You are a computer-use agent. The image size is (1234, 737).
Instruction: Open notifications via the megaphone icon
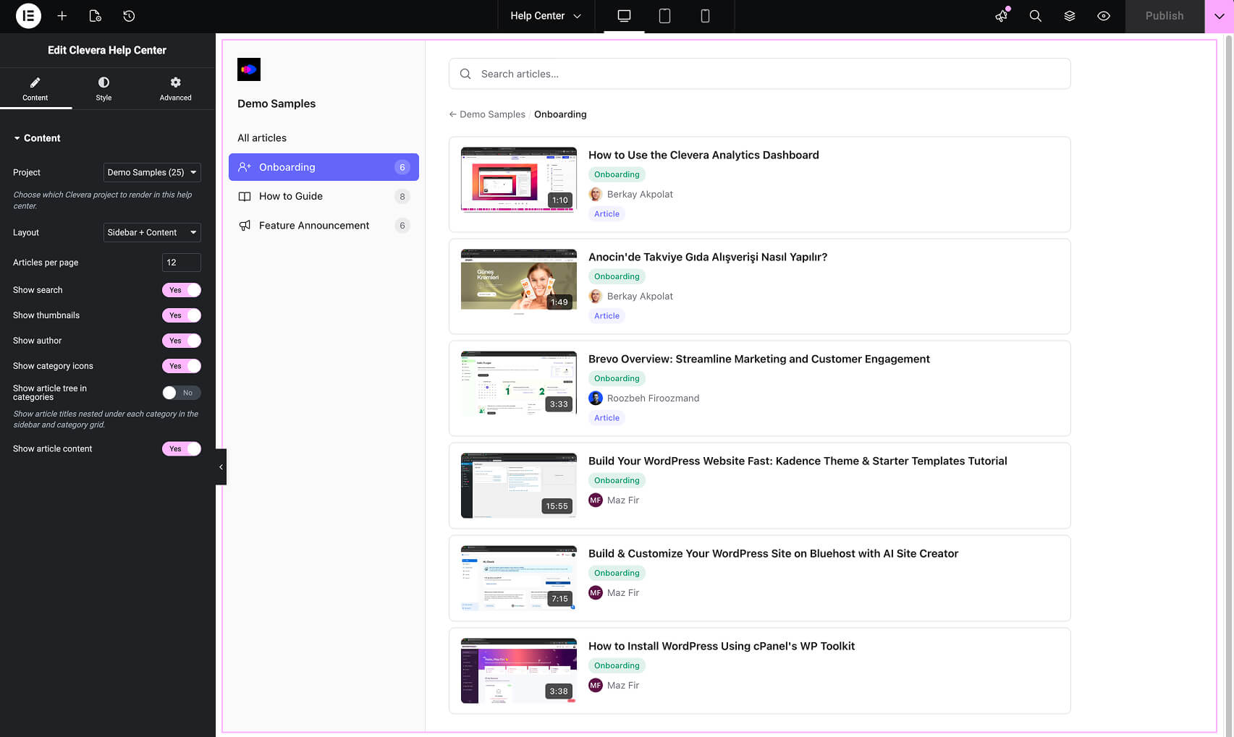click(x=1001, y=15)
